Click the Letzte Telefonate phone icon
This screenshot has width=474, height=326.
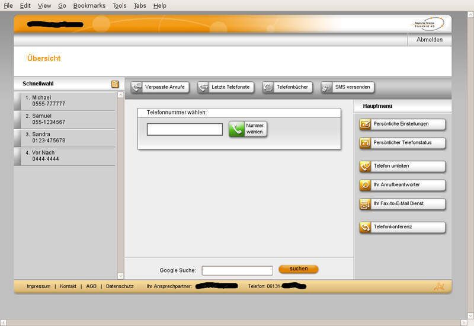click(x=203, y=87)
